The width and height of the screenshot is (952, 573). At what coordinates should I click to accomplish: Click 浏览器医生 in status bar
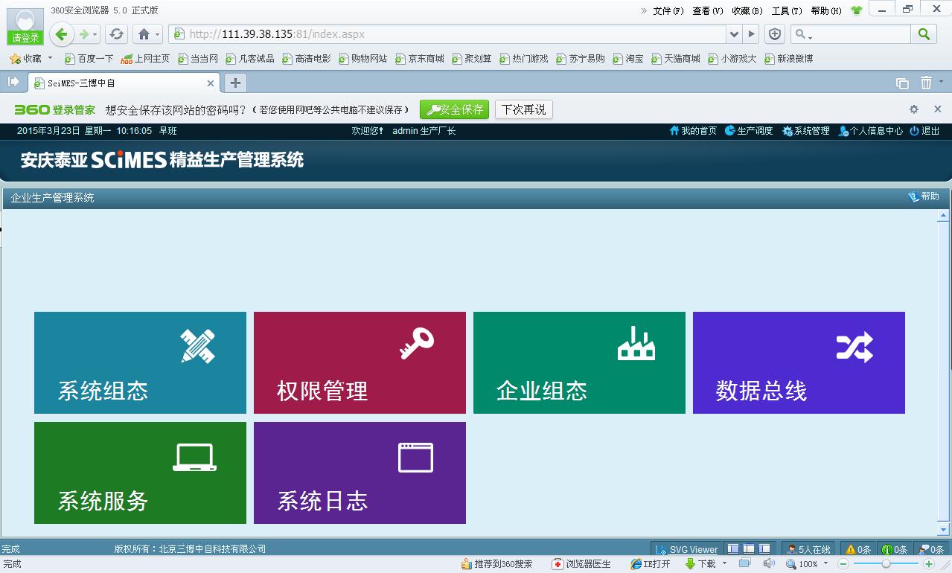point(581,564)
